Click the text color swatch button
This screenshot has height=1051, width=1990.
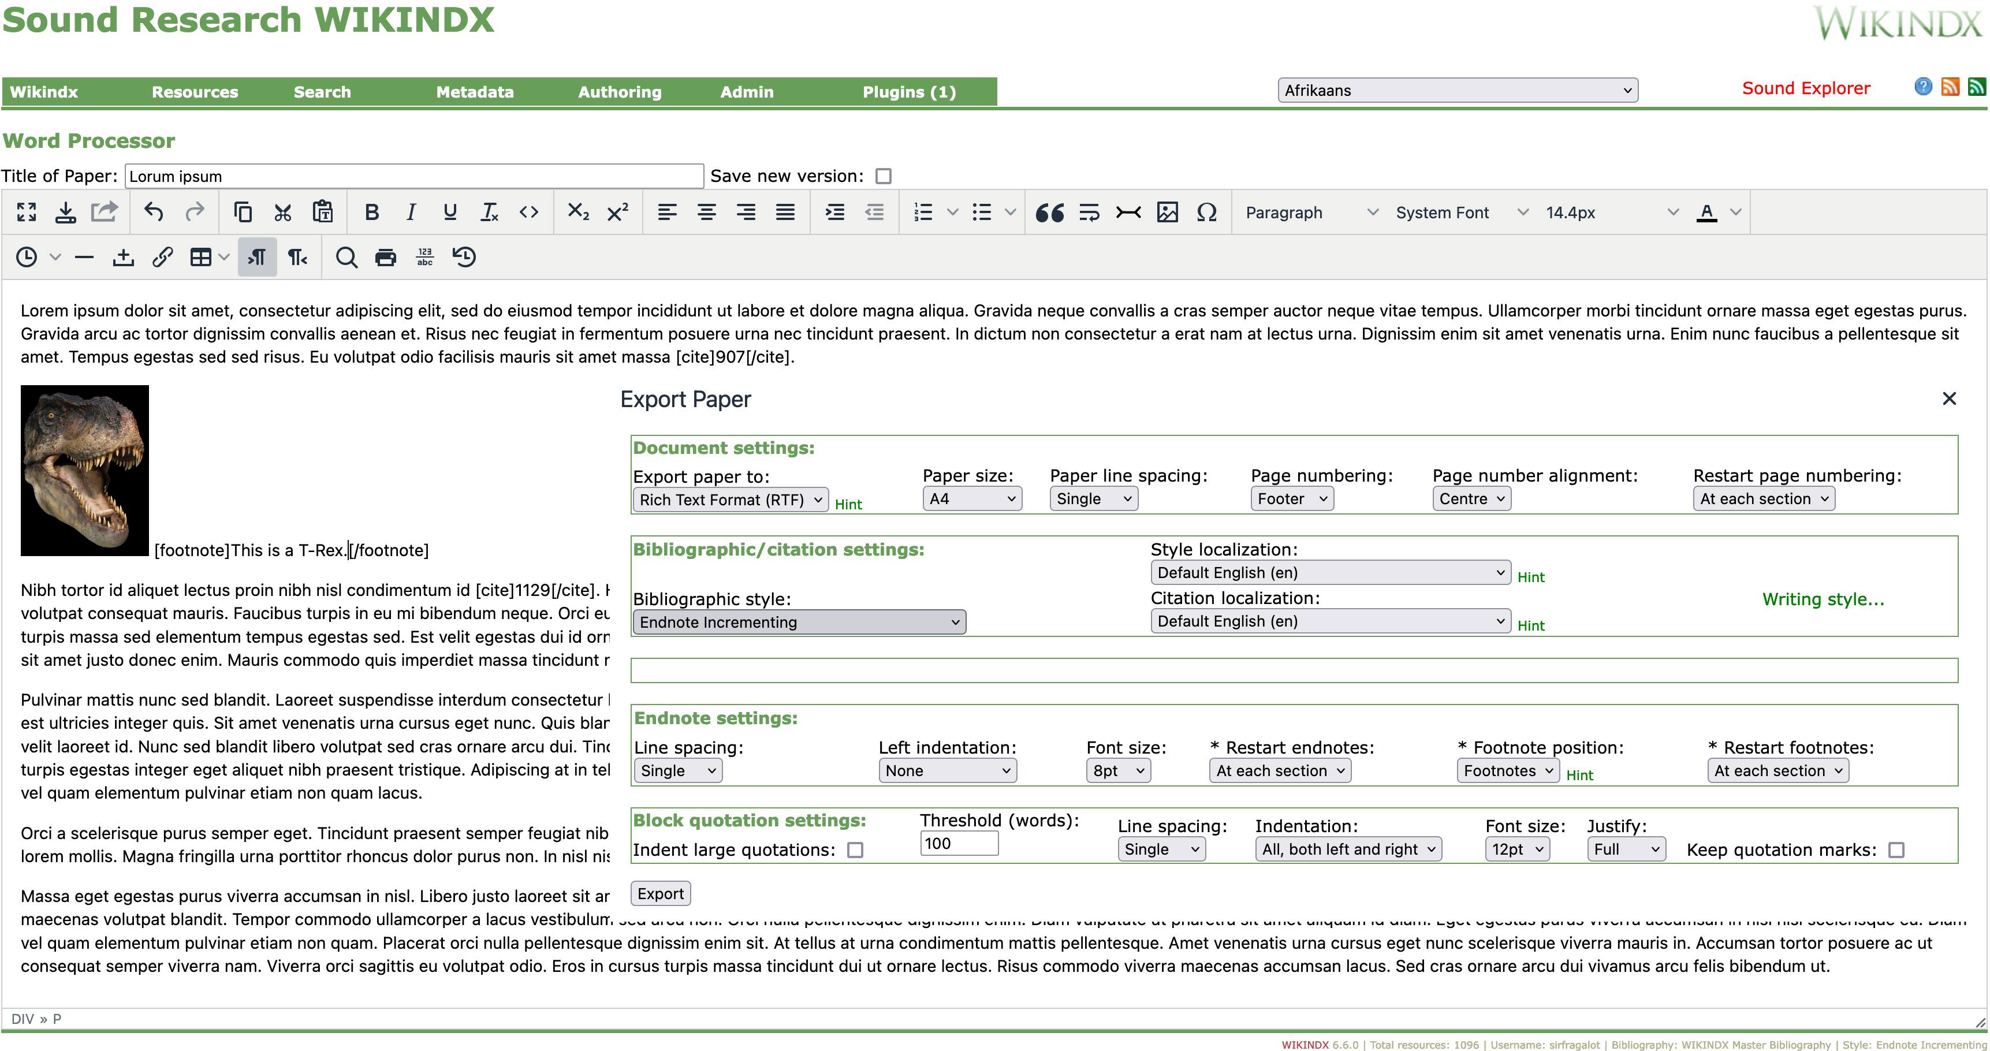[1706, 213]
